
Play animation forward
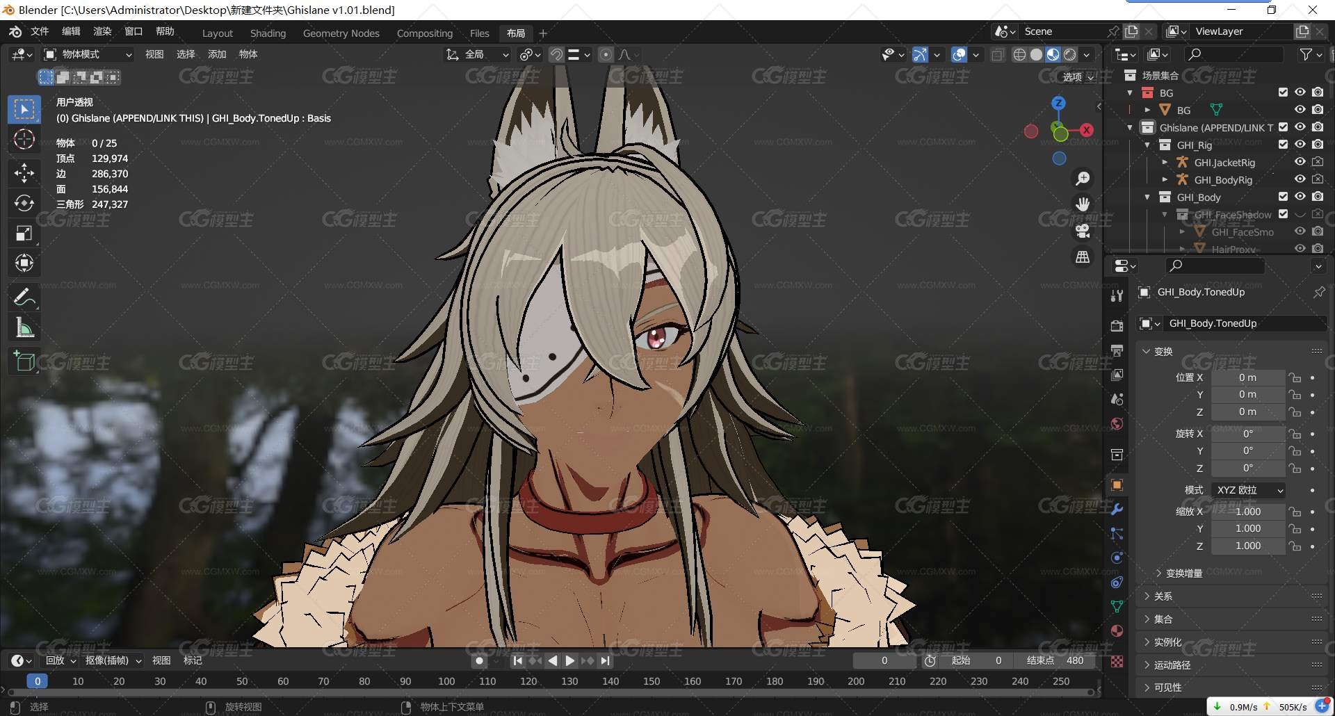pos(570,661)
